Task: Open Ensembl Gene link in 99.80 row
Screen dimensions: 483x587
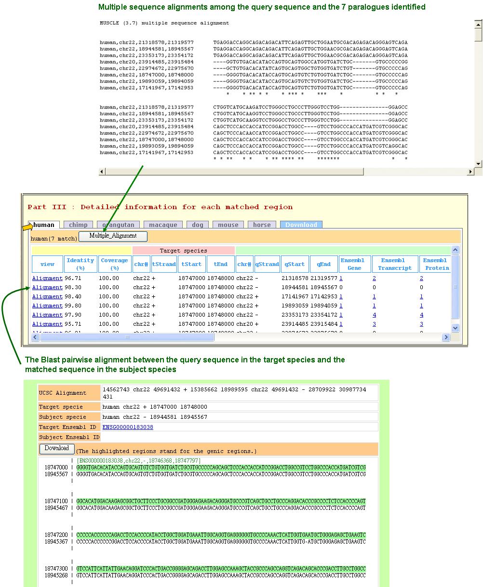Action: 341,306
